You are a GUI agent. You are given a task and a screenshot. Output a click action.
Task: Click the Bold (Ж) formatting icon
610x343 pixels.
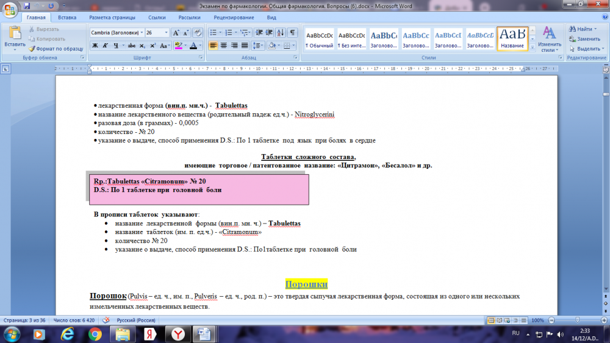[x=95, y=46]
